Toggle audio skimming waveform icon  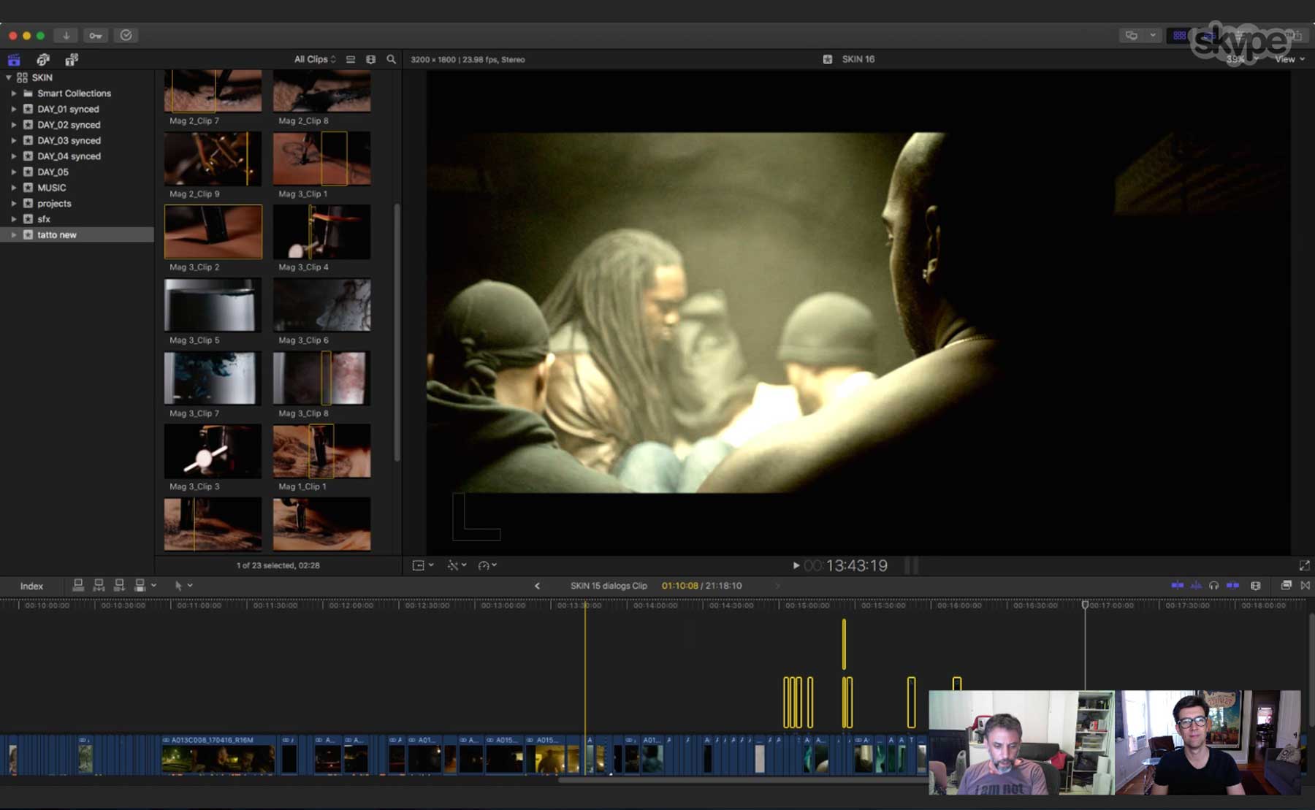pyautogui.click(x=1196, y=585)
